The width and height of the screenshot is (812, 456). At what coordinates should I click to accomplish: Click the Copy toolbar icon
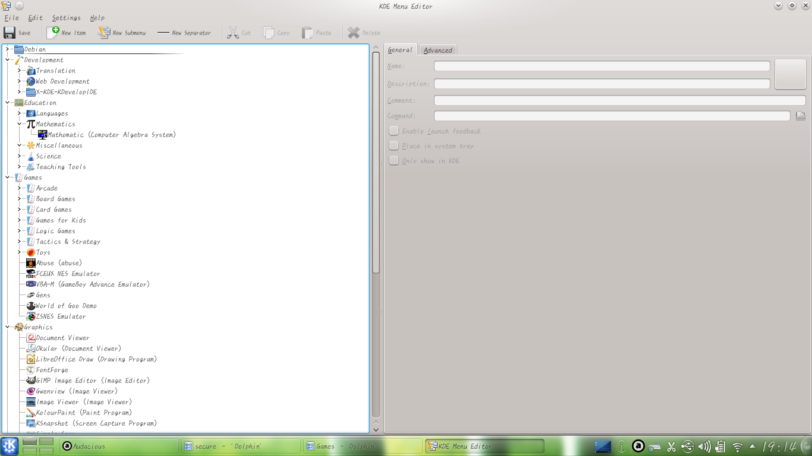click(269, 33)
